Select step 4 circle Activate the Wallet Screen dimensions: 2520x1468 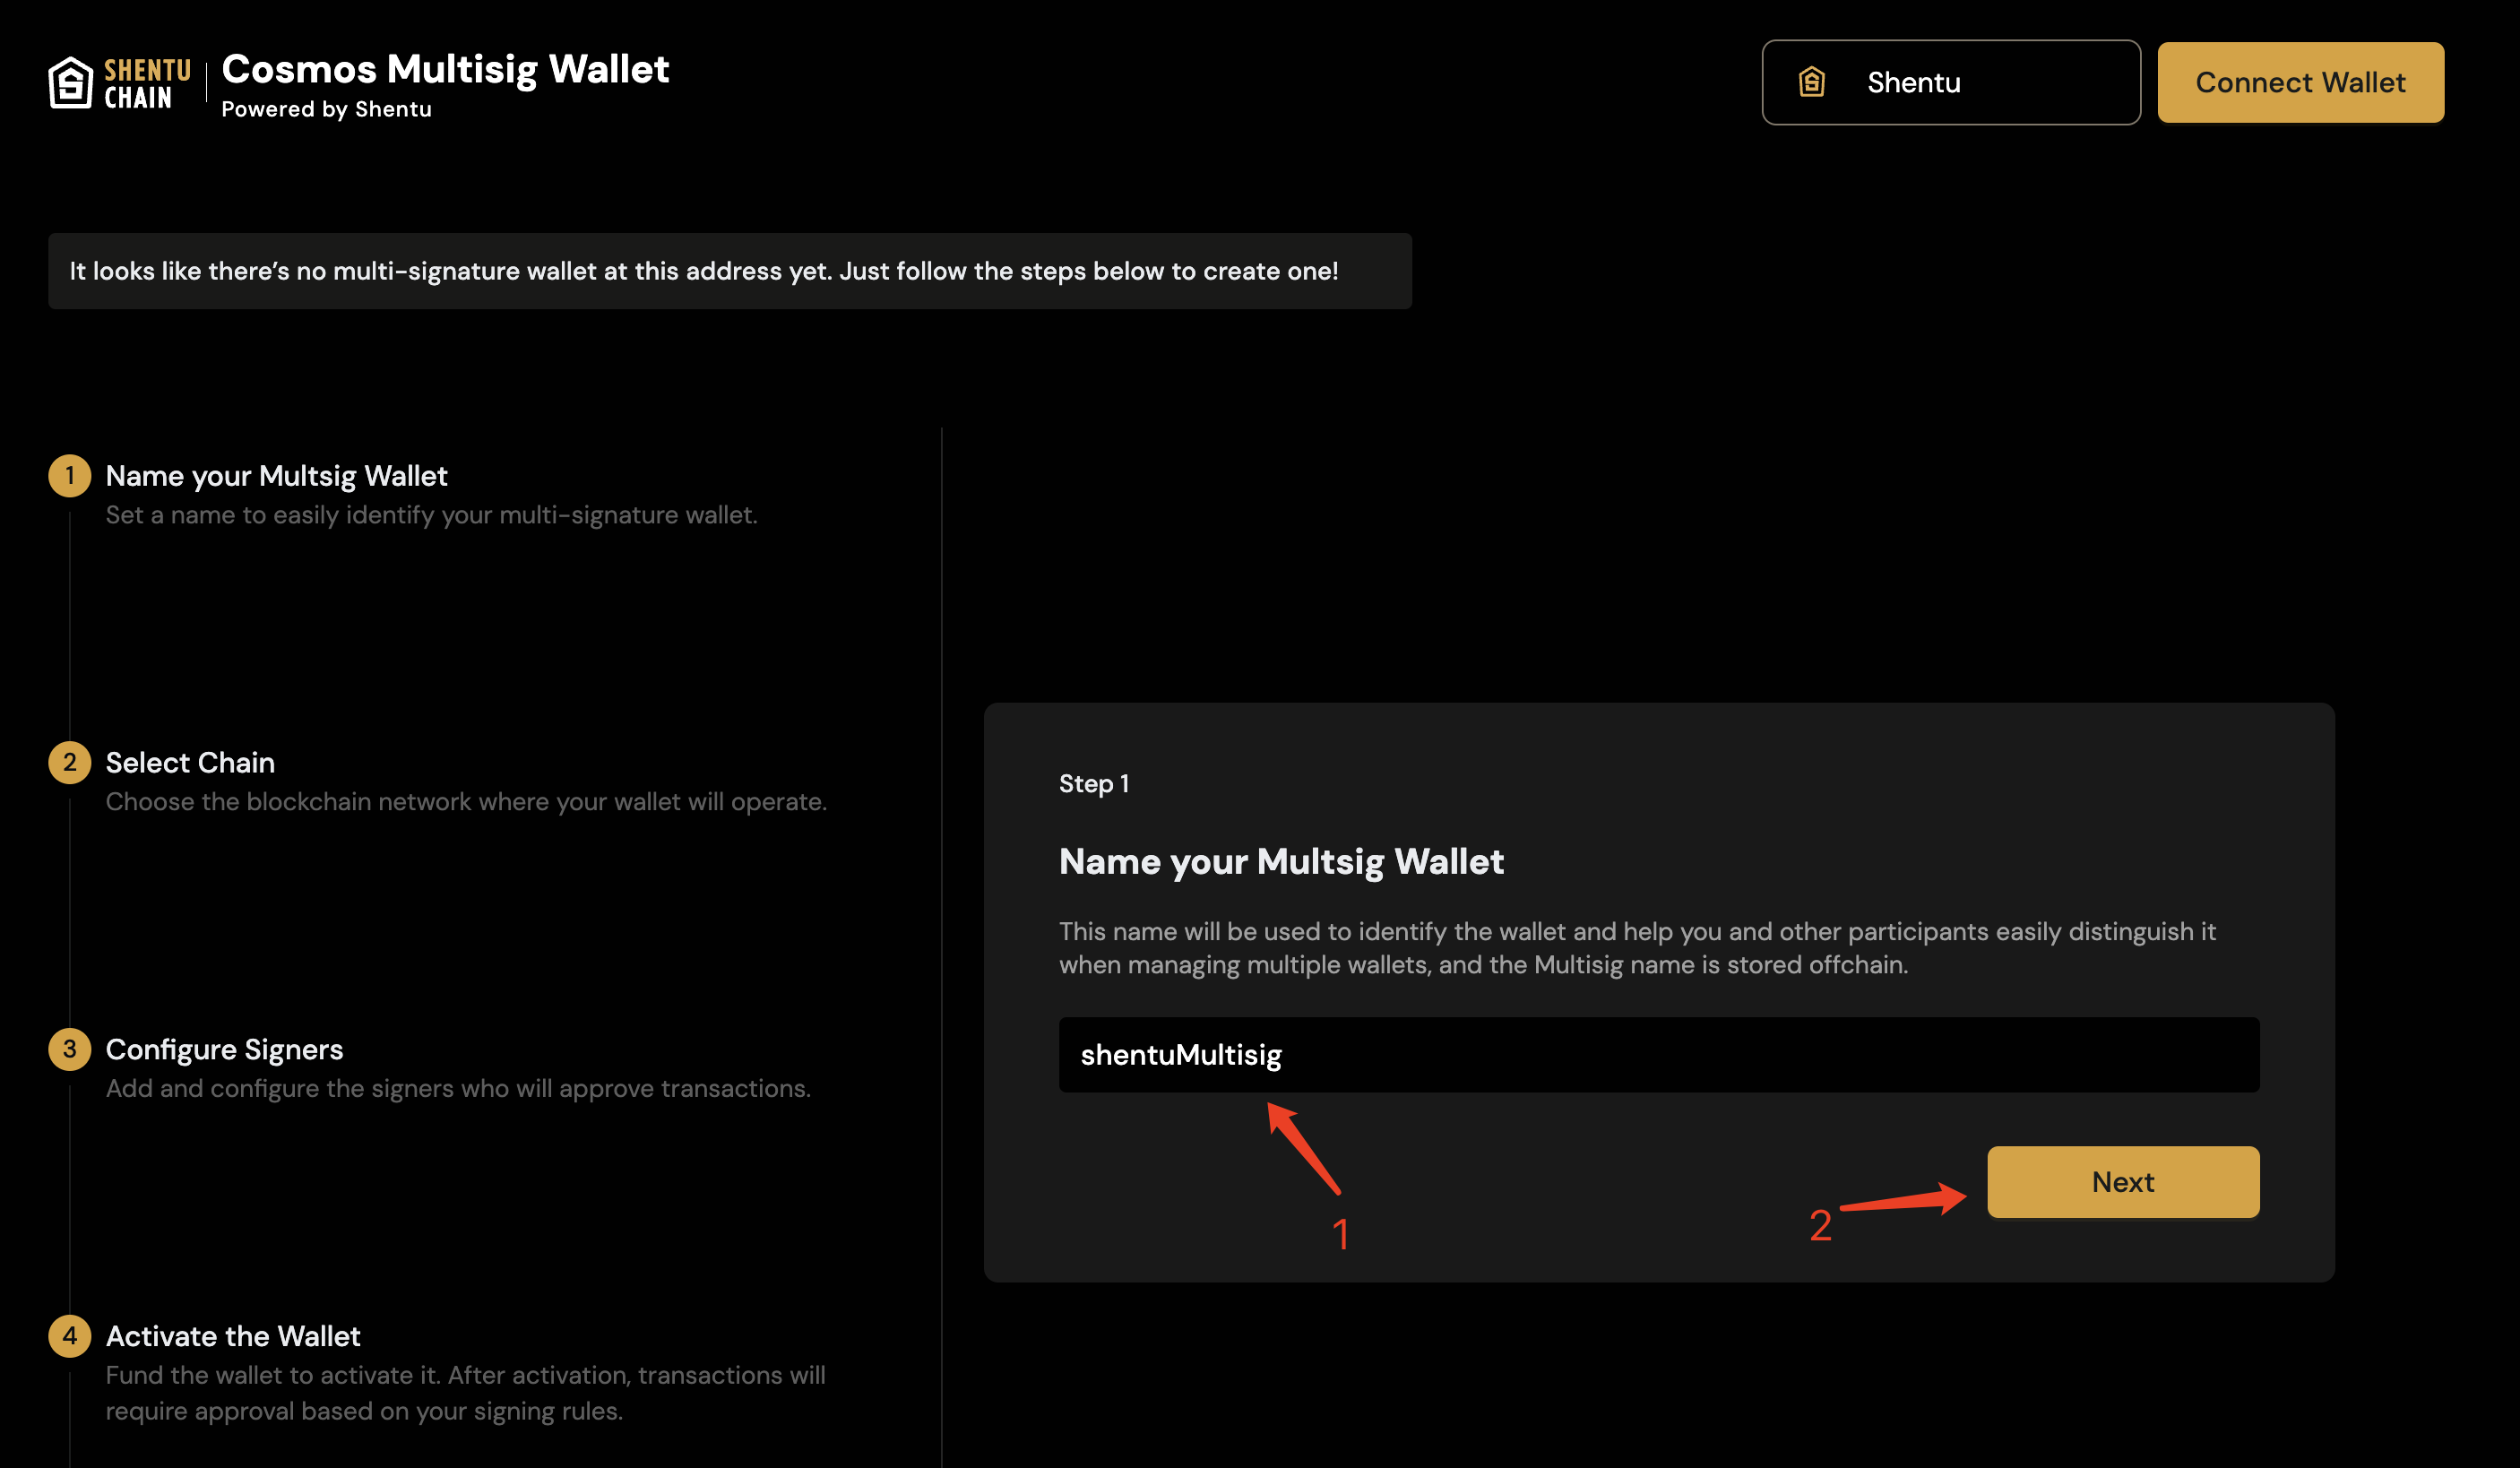tap(70, 1336)
